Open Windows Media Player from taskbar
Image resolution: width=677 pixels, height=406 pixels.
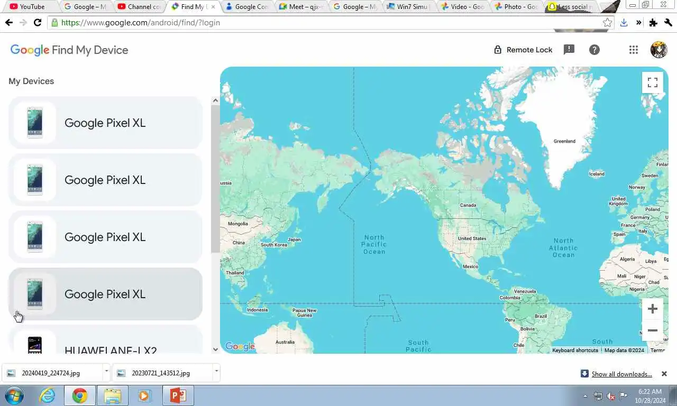click(x=144, y=395)
